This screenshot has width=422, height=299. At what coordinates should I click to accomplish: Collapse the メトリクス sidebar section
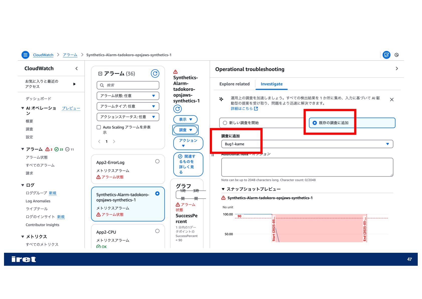tap(23, 237)
